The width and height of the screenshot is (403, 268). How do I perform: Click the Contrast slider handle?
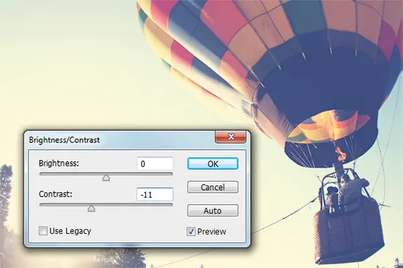91,208
